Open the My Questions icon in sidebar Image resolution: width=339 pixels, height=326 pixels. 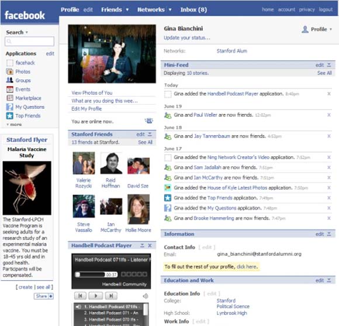tap(10, 107)
